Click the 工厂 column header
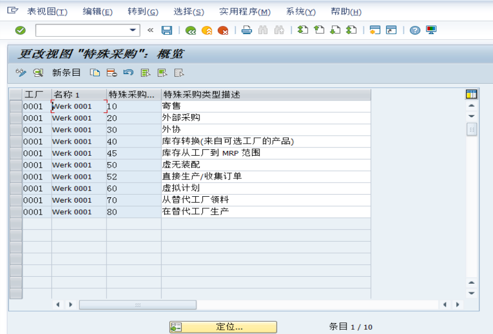 point(37,95)
